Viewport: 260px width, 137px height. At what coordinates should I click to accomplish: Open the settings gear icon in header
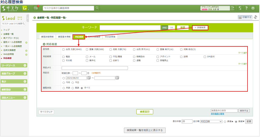[253, 8]
